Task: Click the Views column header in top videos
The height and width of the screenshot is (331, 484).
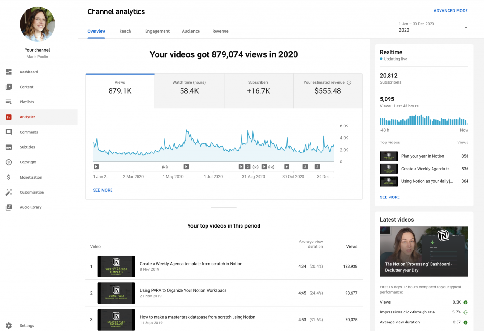Action: click(352, 247)
